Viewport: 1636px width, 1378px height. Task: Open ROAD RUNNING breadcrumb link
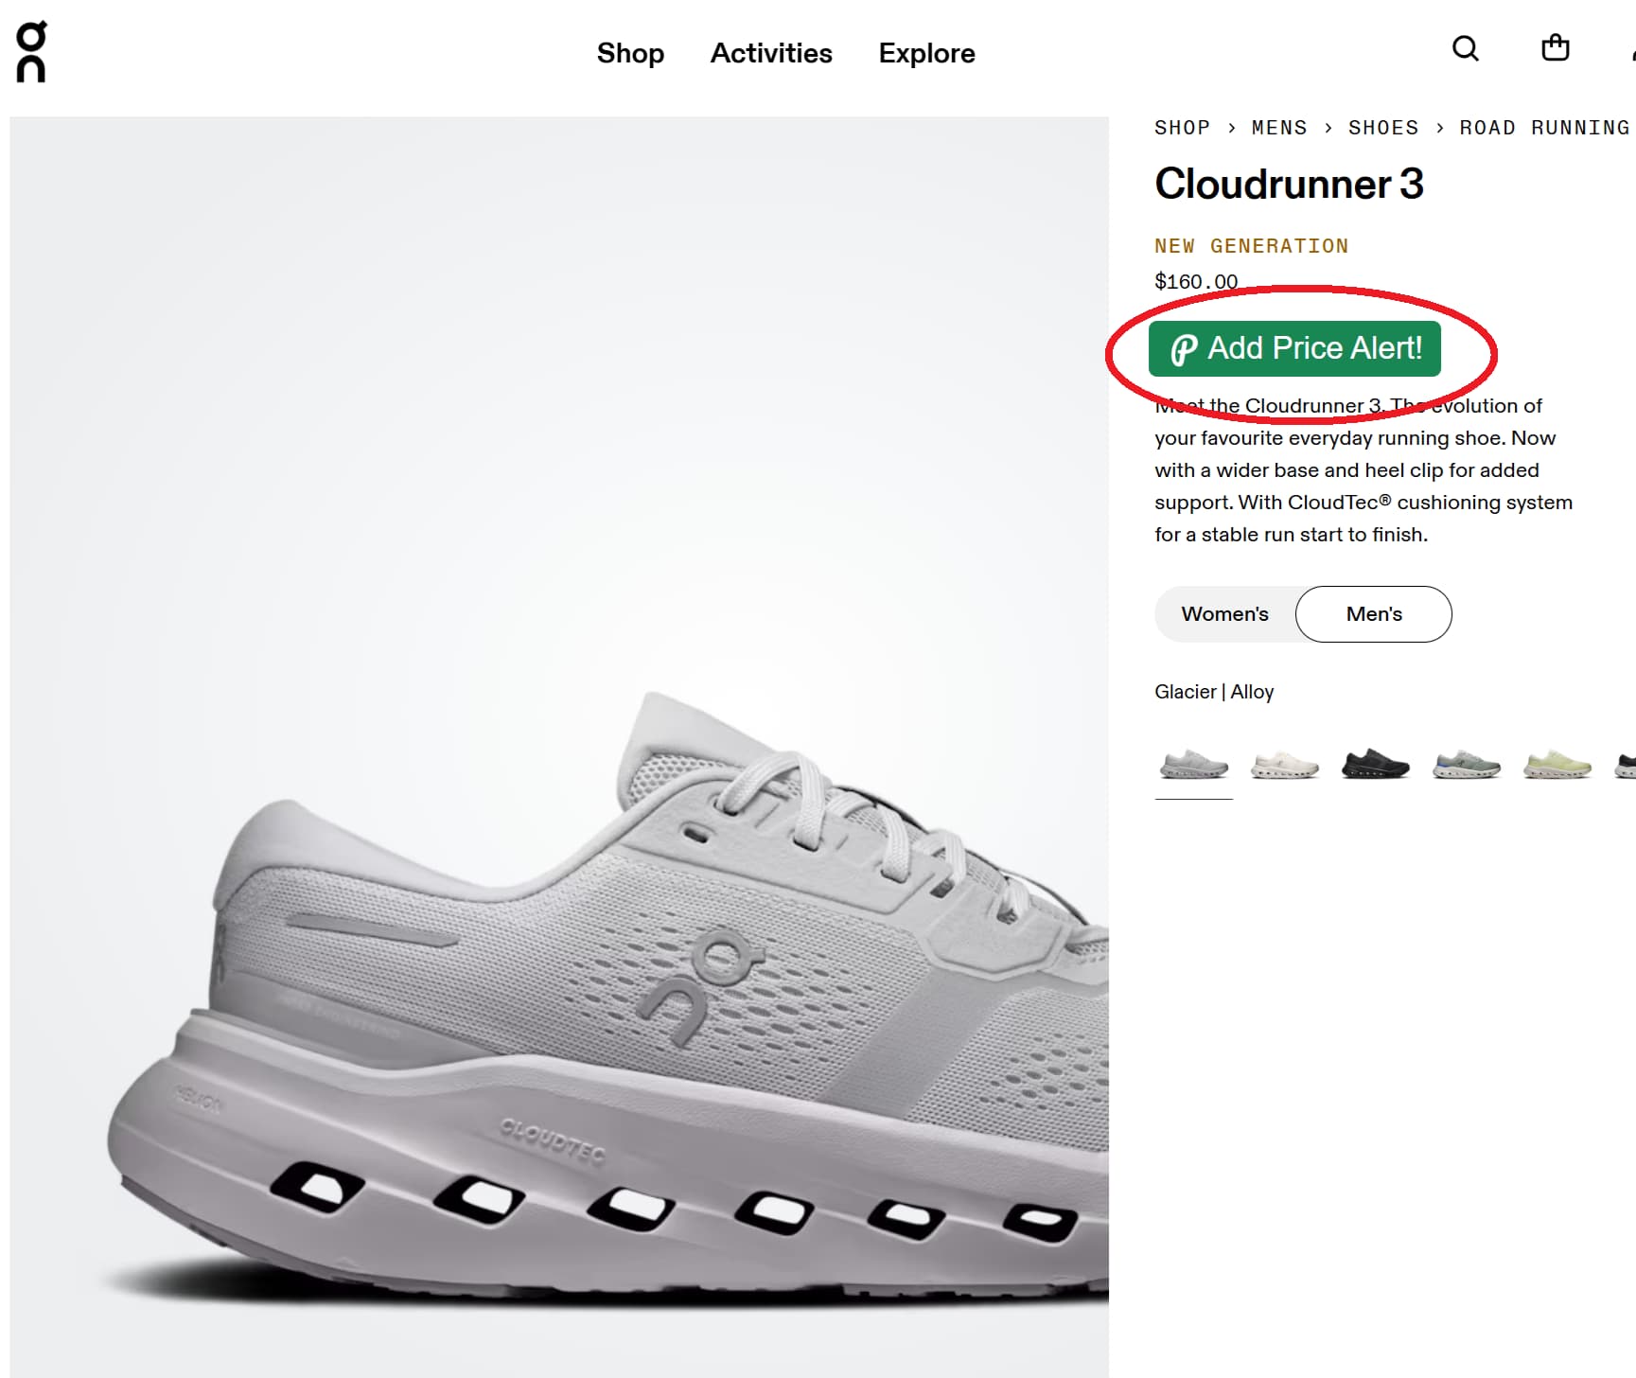[1542, 127]
